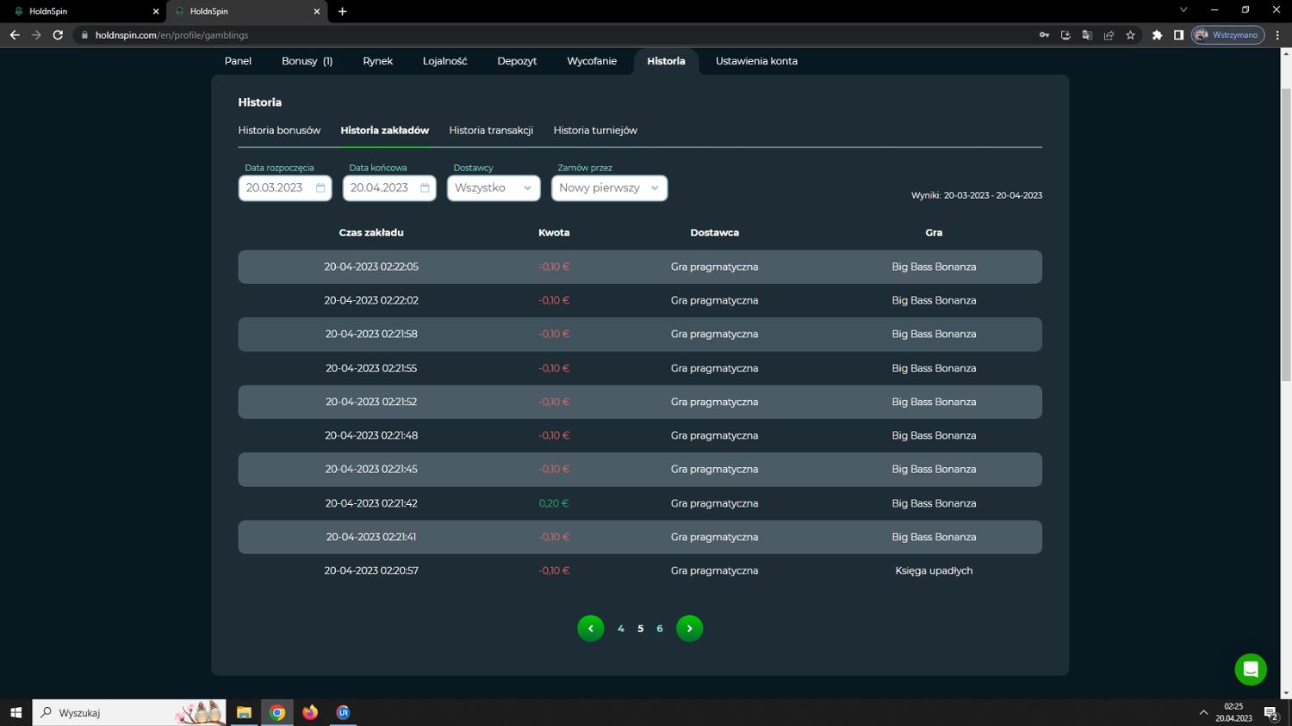This screenshot has width=1292, height=726.
Task: Open the saved passwords key icon
Action: tap(1044, 35)
